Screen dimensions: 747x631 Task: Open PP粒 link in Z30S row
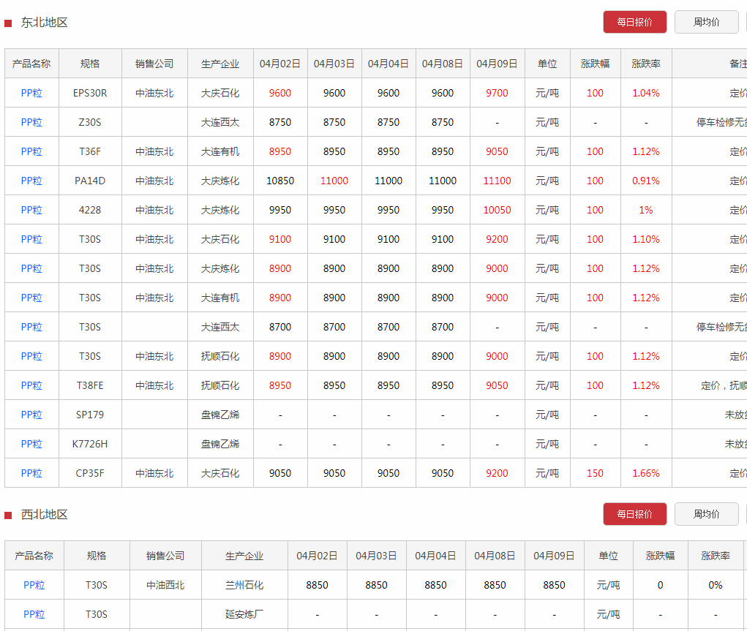point(31,122)
